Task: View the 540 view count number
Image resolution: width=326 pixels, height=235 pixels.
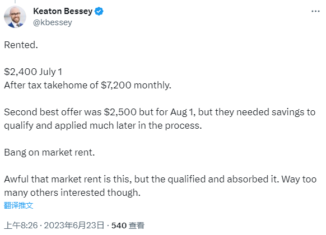Action: pos(119,225)
